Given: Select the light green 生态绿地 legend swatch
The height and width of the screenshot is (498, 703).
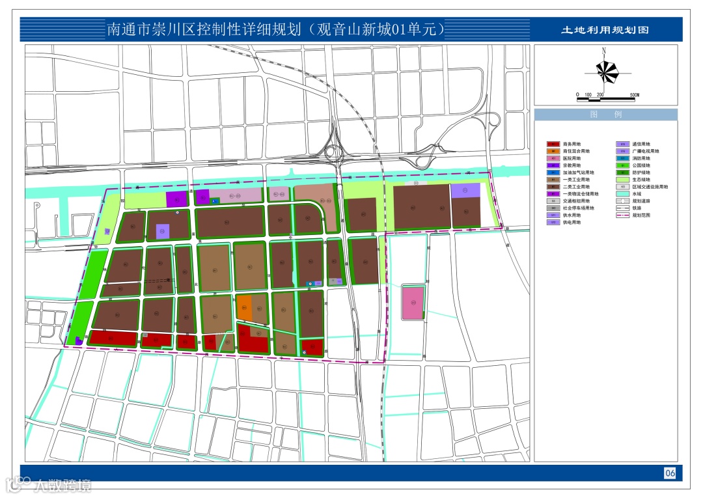Looking at the screenshot, I should (623, 180).
